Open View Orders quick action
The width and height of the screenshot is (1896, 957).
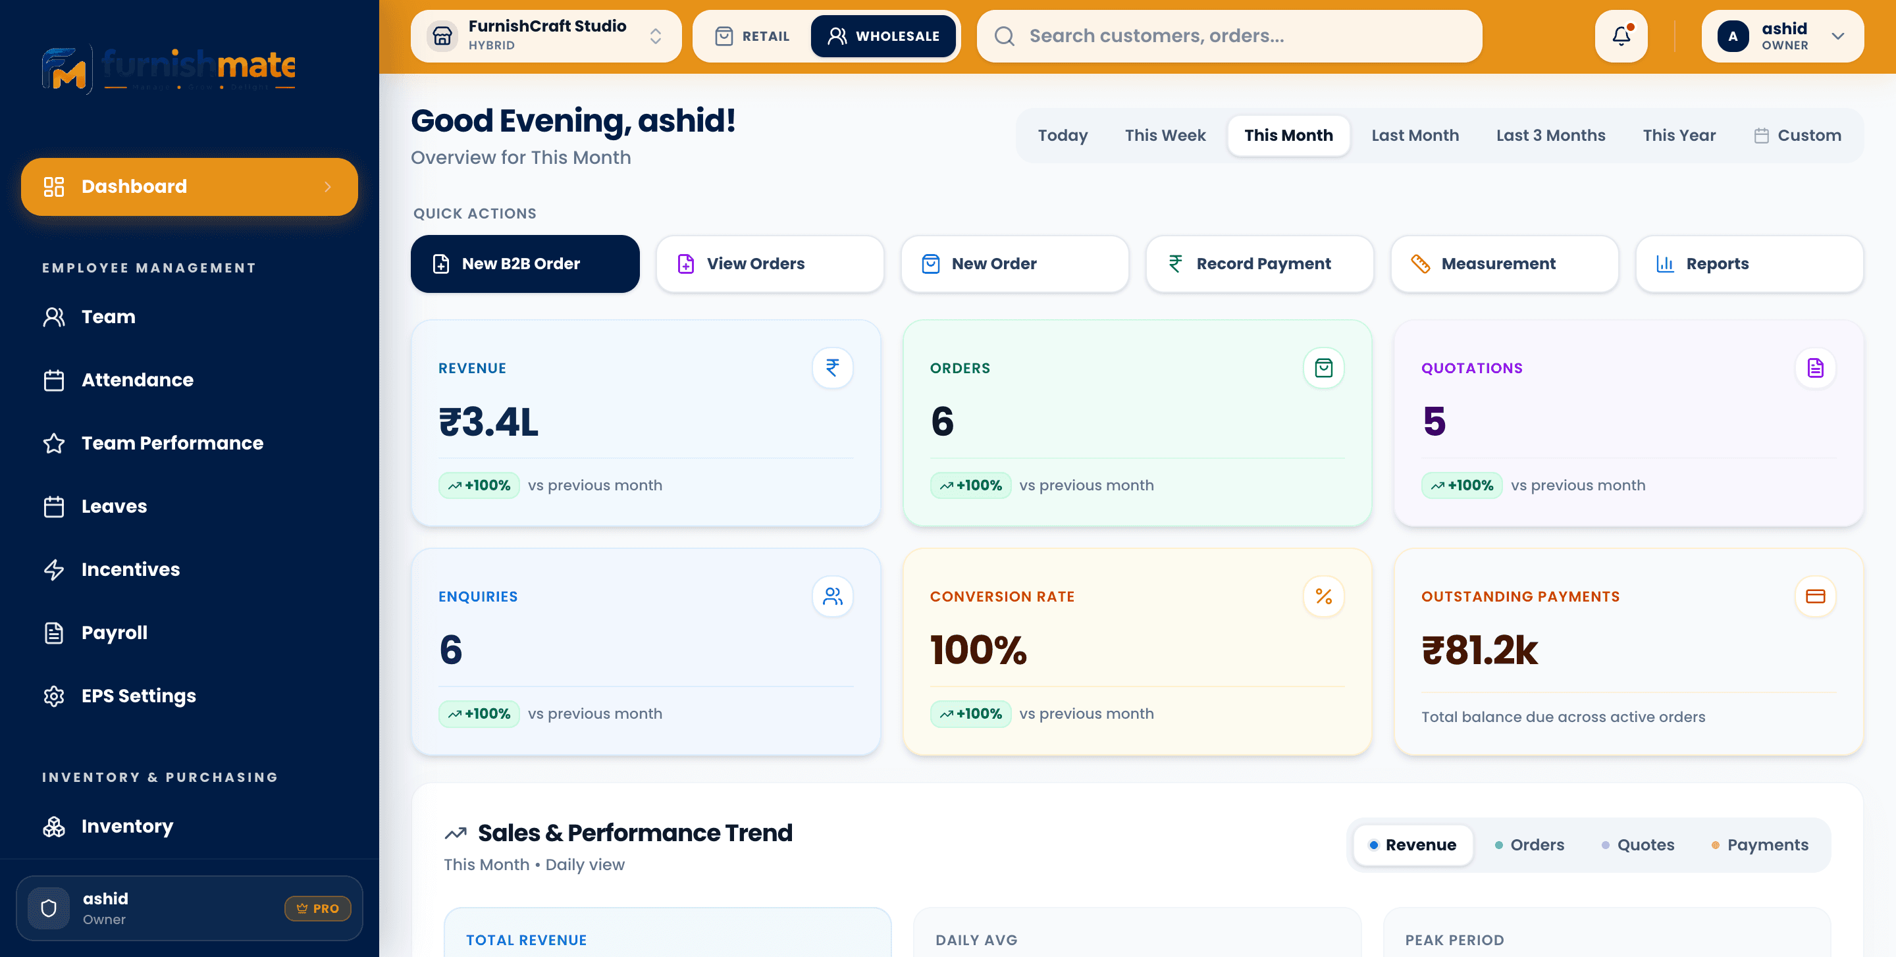point(770,263)
